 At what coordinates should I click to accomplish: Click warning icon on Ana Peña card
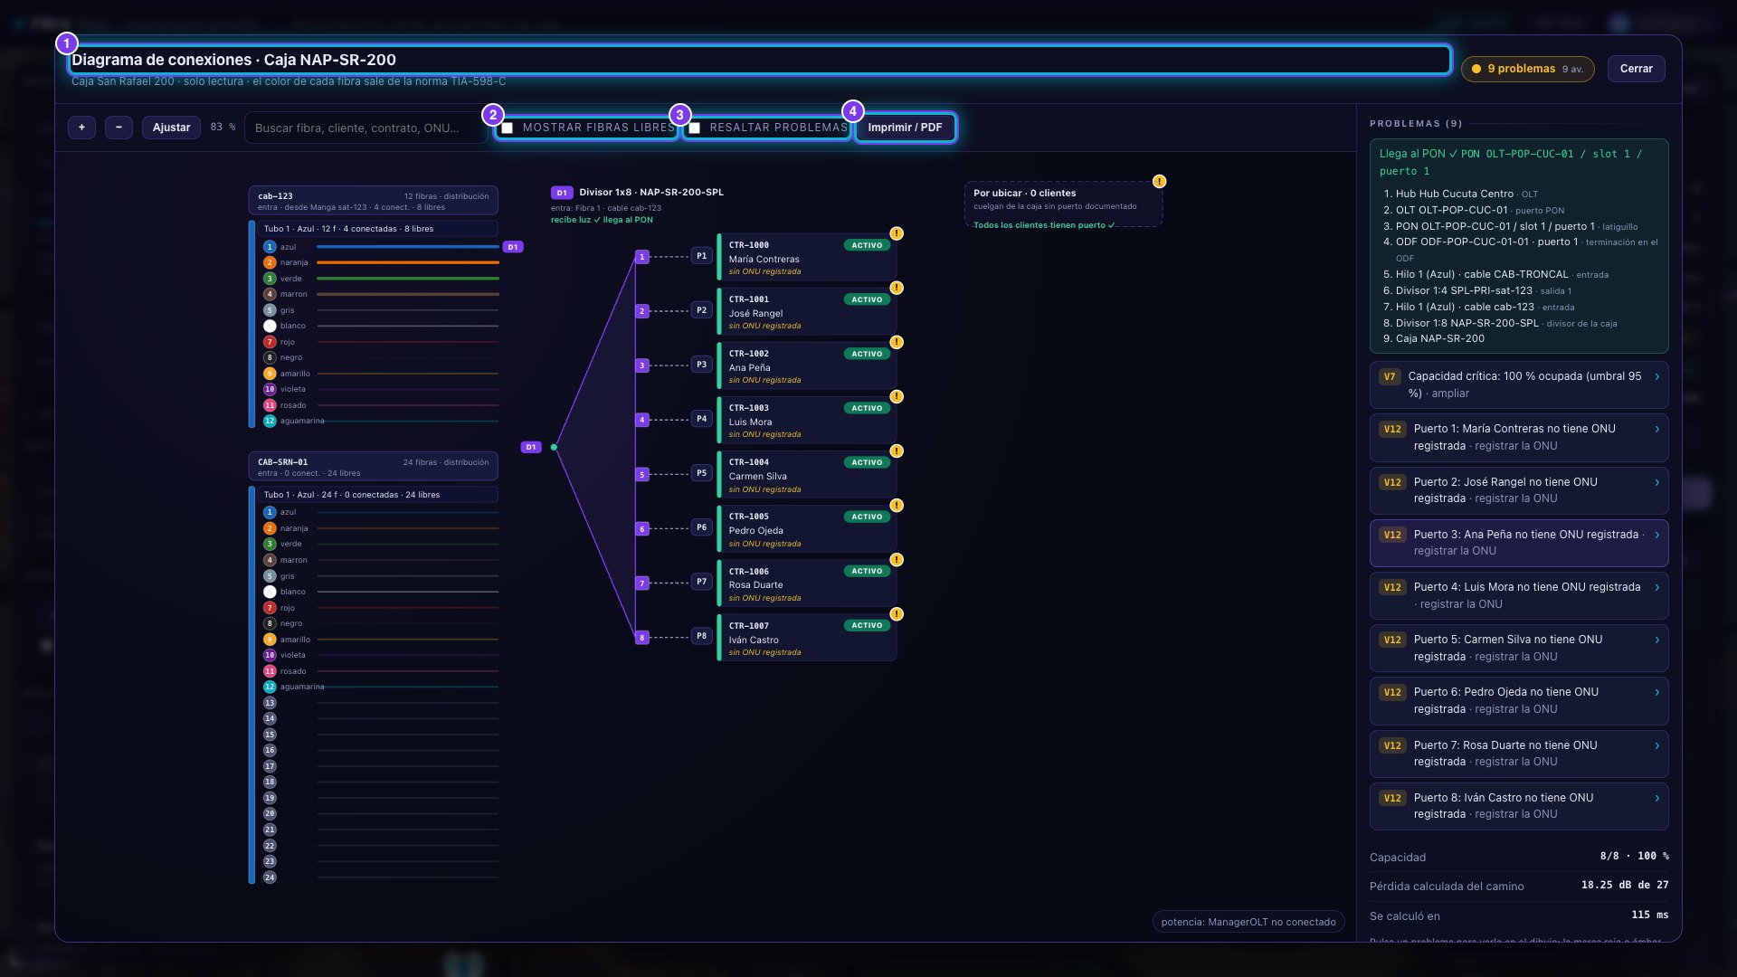click(x=897, y=342)
